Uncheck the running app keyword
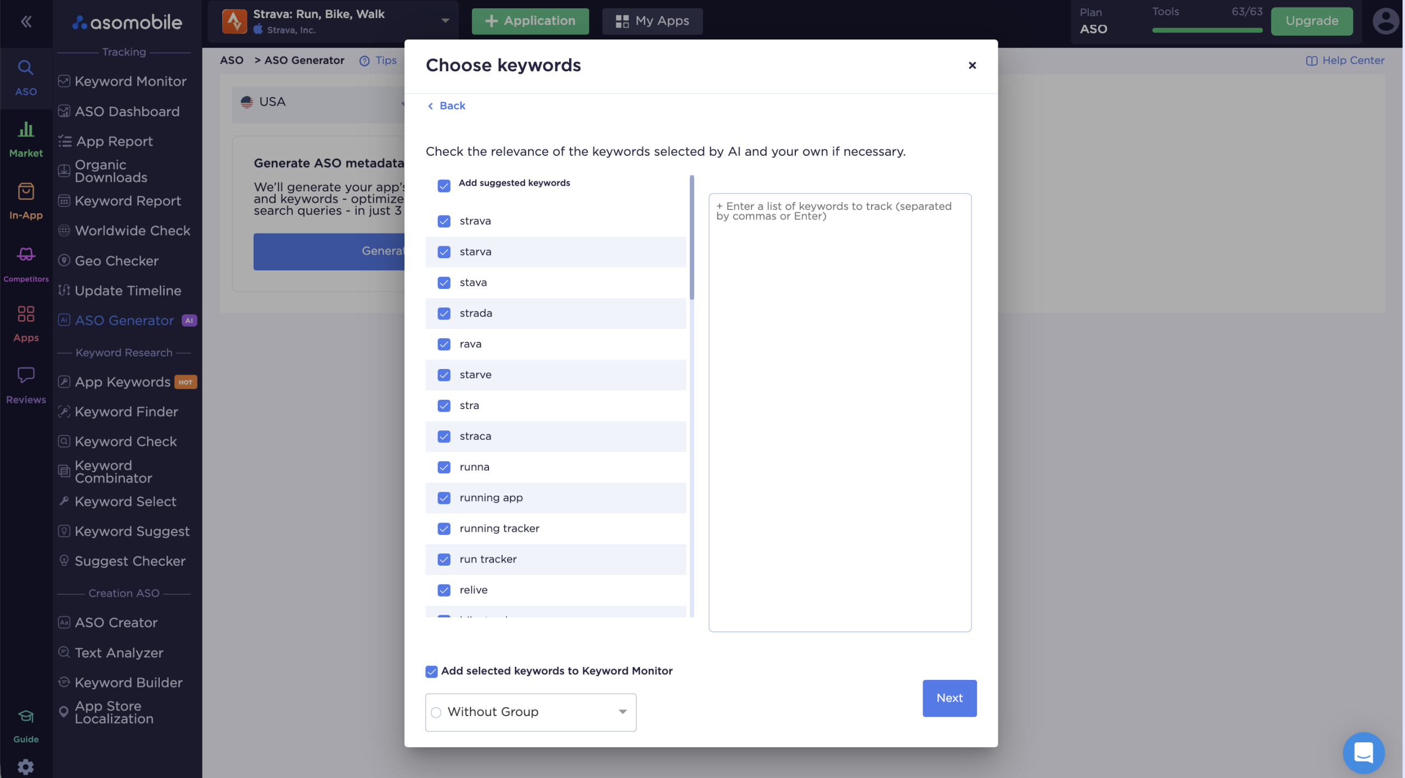 (x=444, y=497)
